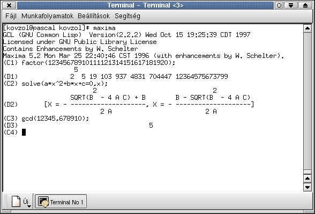Image resolution: width=315 pixels, height=214 pixels.
Task: Click the (D3) result value 5
Action: pyautogui.click(x=151, y=126)
